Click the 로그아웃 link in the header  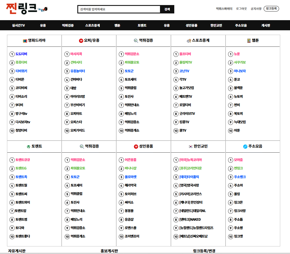coord(242,9)
